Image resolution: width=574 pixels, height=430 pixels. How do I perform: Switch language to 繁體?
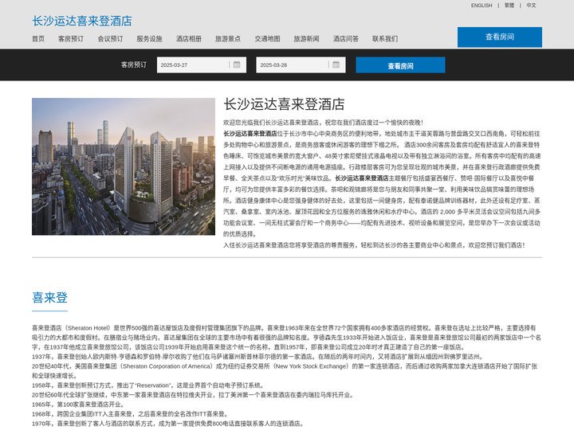coord(509,6)
